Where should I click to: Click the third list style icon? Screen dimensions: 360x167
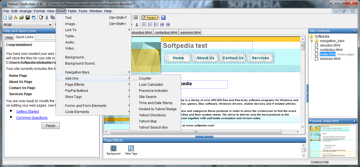point(156,24)
